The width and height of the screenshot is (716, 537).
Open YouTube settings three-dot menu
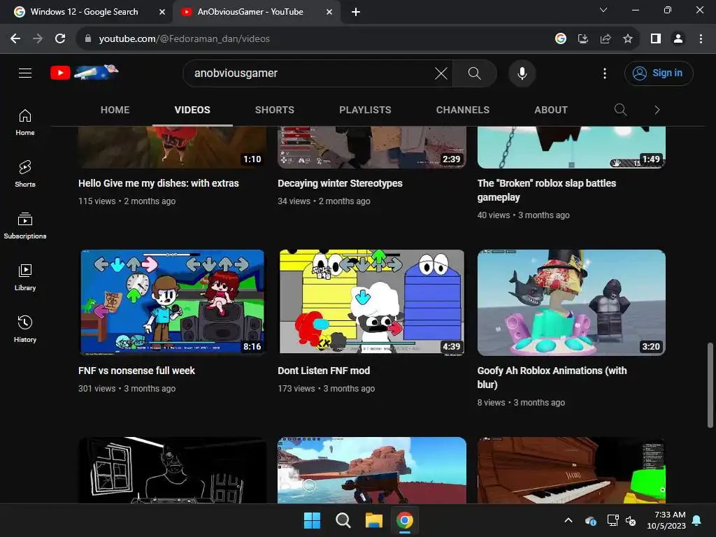[x=605, y=73]
